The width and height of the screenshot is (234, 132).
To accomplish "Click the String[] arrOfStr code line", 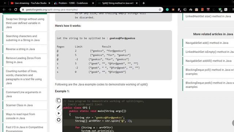I will [103, 121].
